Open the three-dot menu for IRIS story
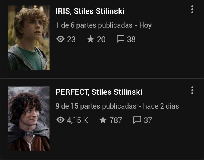 pyautogui.click(x=192, y=9)
